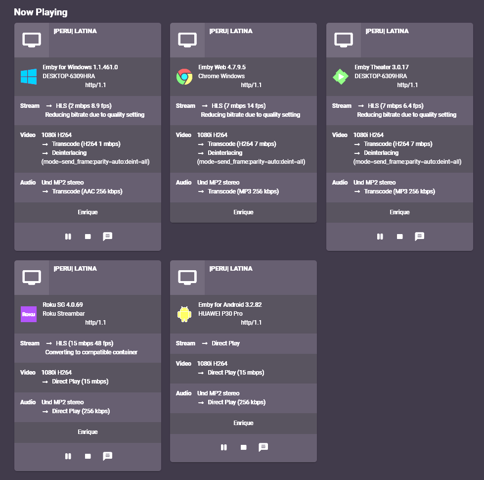
Task: Click the TV thumbnail on Emby for Android card
Action: (x=187, y=277)
